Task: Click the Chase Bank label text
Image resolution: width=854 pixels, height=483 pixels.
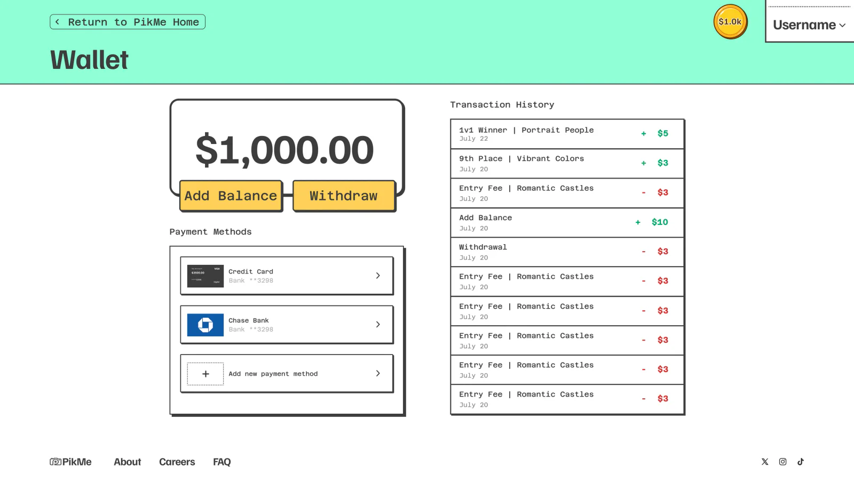Action: 248,320
